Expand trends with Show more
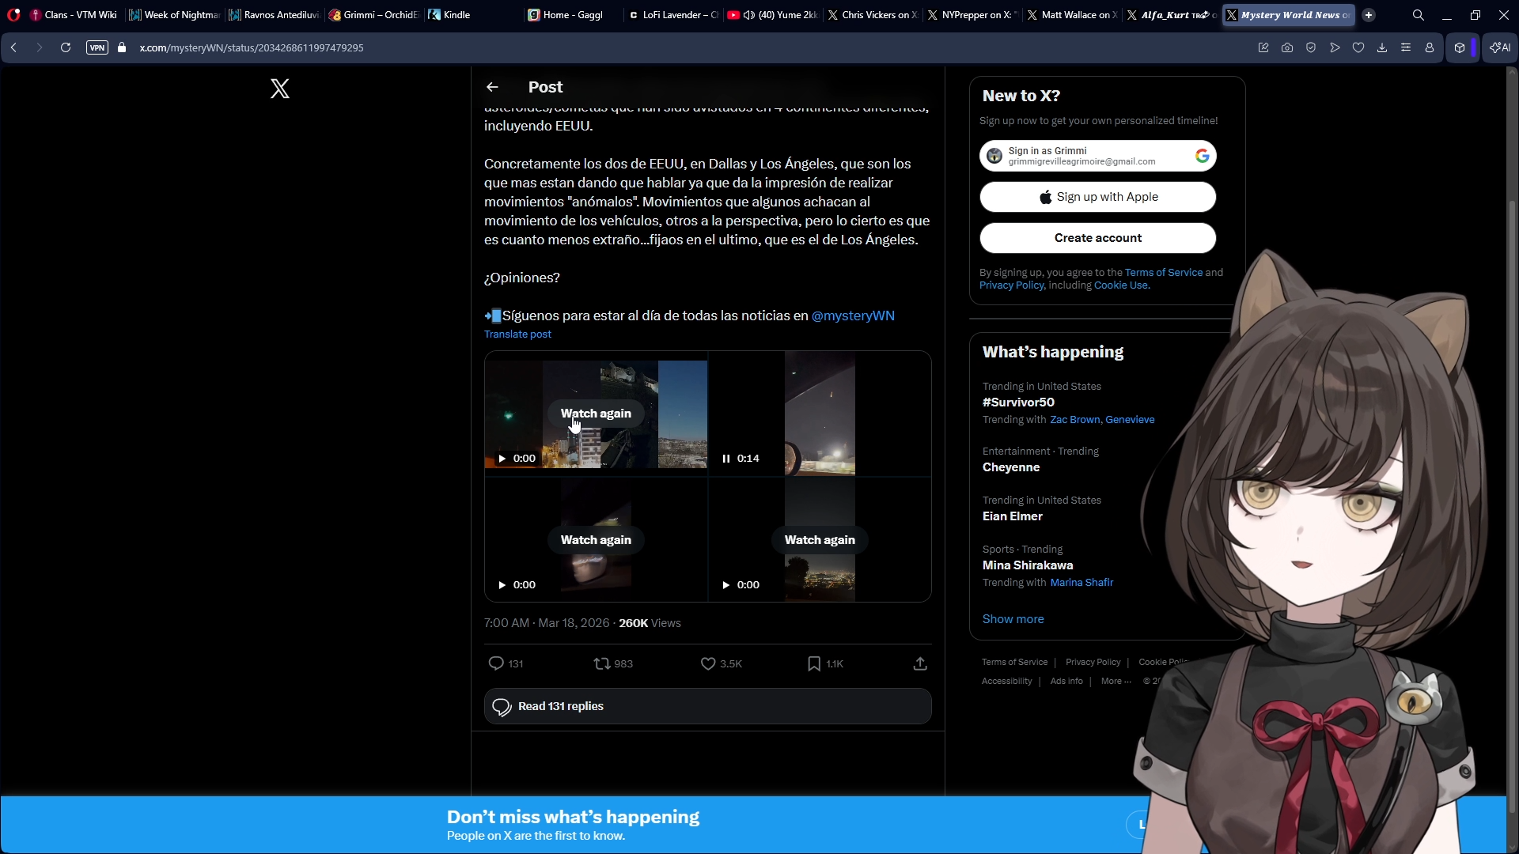 pos(1013,619)
